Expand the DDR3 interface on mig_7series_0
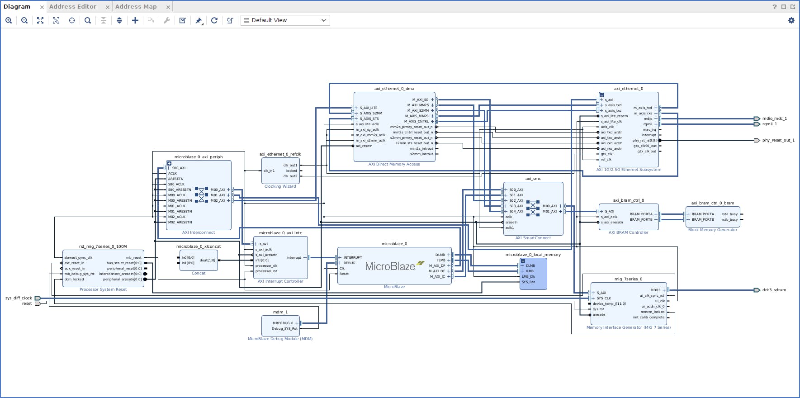Image resolution: width=800 pixels, height=398 pixels. tap(664, 290)
